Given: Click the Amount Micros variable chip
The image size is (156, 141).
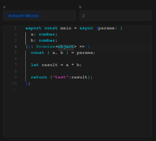Looking at the screenshot, I should tap(23, 16).
